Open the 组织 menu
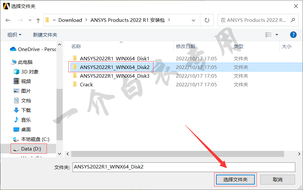 coord(14,35)
